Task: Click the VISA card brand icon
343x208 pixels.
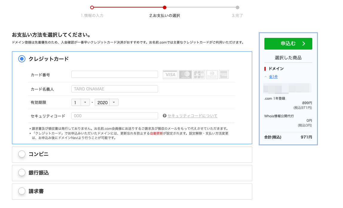Action: coord(170,74)
